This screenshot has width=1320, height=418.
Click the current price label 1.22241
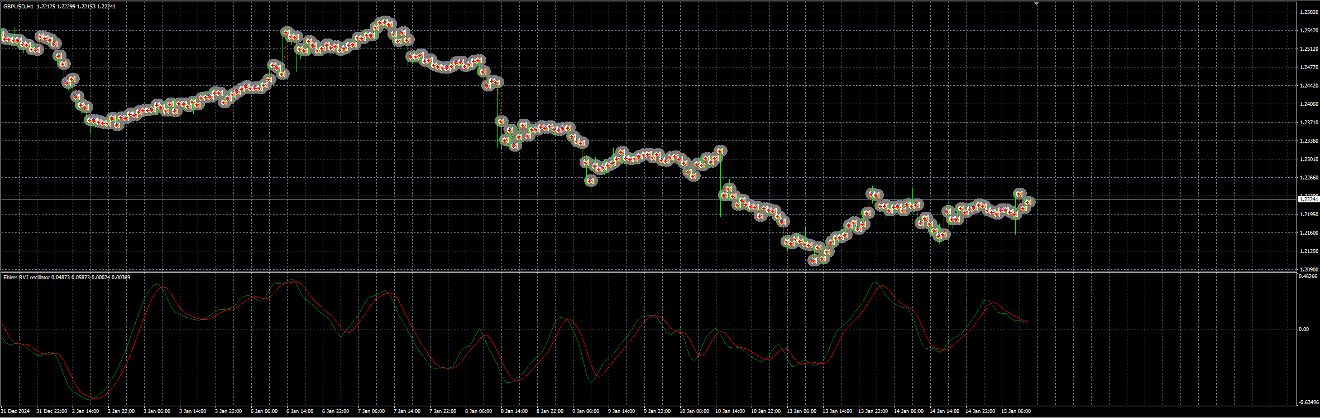coord(1309,199)
